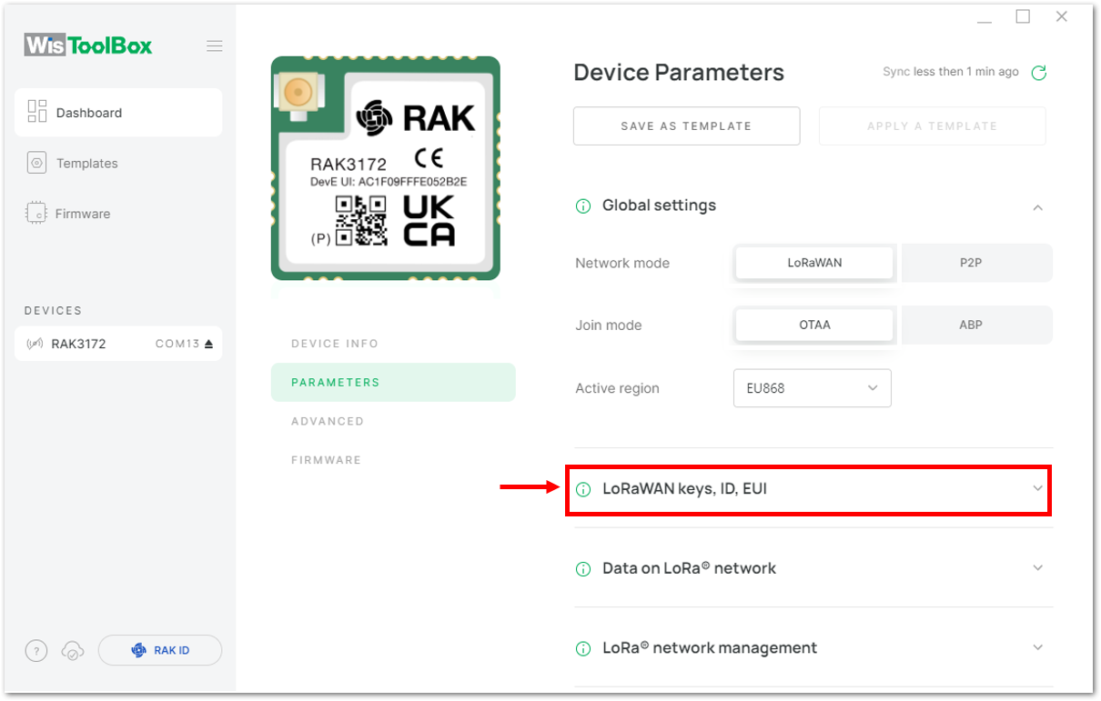This screenshot has width=1101, height=701.
Task: Select the RAK3172 device on COM13
Action: pos(118,344)
